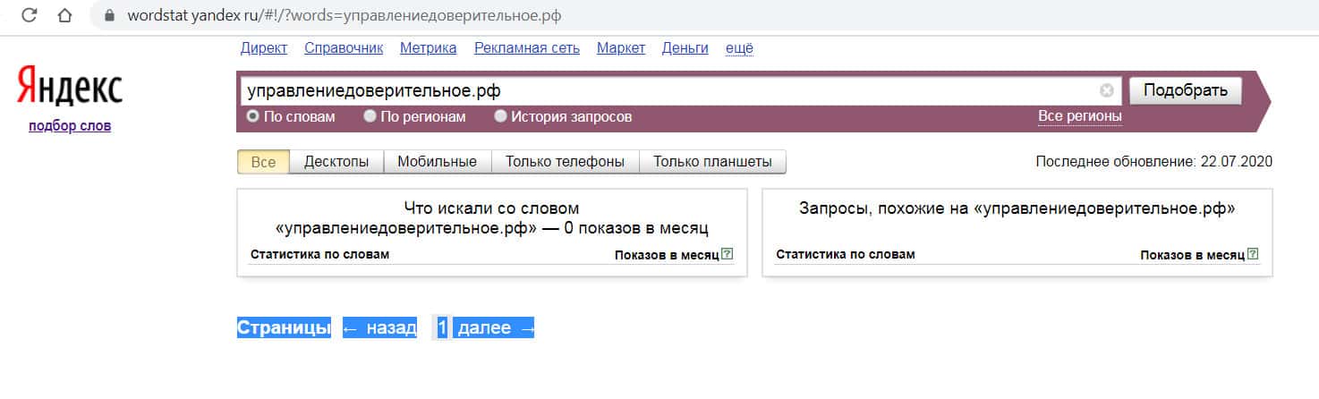
Task: Select the История запросов radio button
Action: click(500, 116)
